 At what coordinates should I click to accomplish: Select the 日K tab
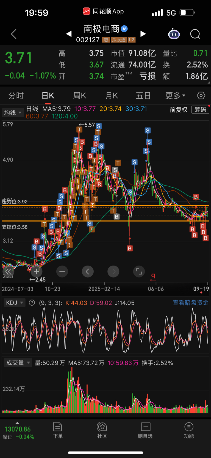click(x=48, y=96)
